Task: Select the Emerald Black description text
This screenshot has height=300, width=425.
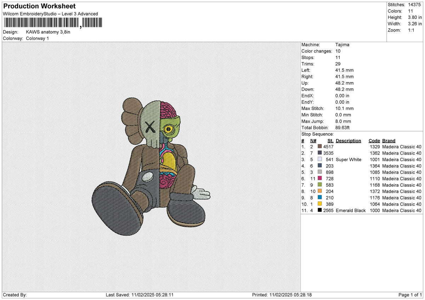Action: tap(351, 210)
